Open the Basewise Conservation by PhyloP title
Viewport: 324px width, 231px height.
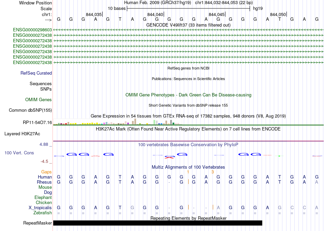pos(188,145)
